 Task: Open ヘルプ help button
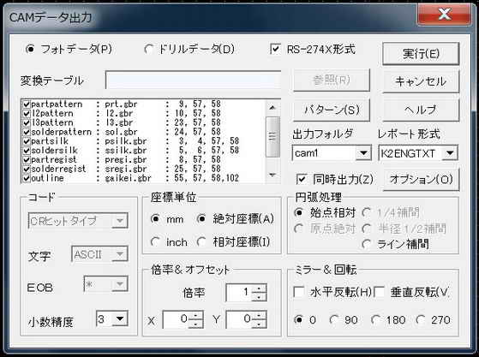(x=421, y=110)
